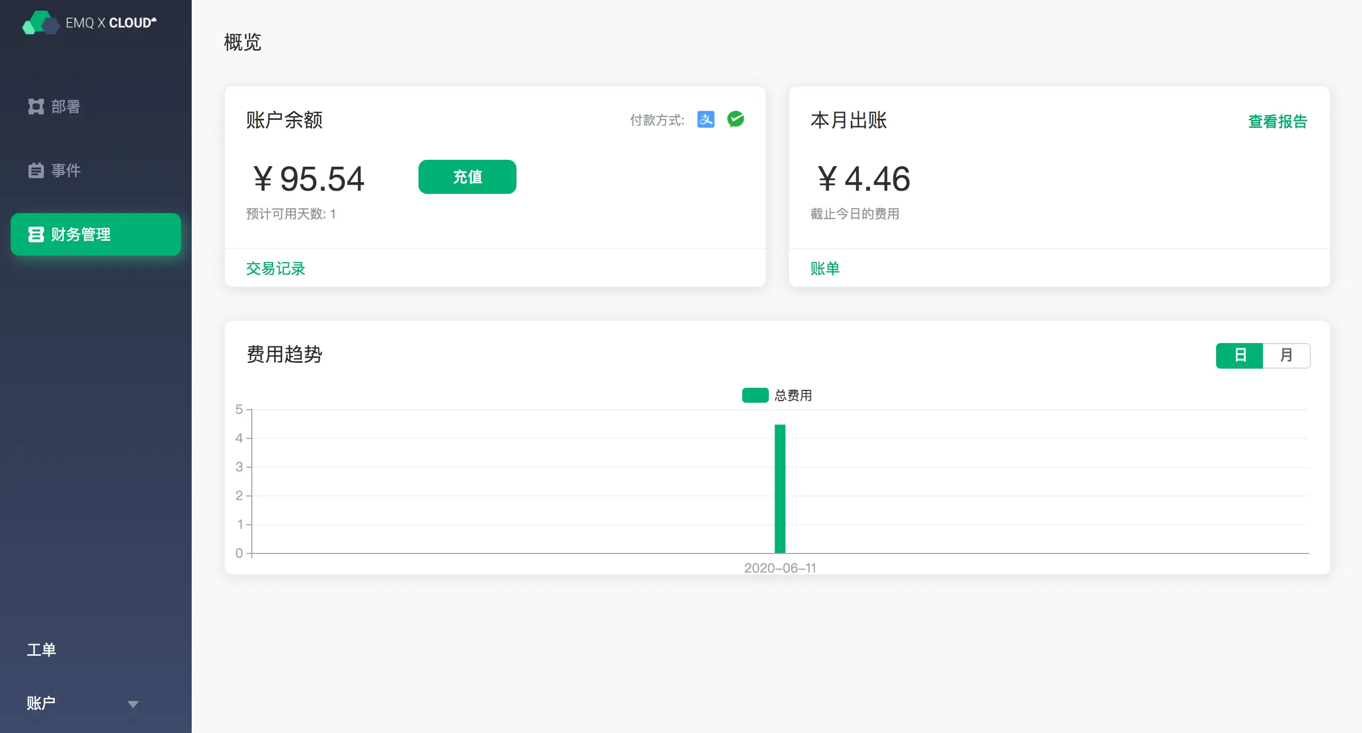
Task: Click the 总费用 legend label
Action: pos(793,395)
